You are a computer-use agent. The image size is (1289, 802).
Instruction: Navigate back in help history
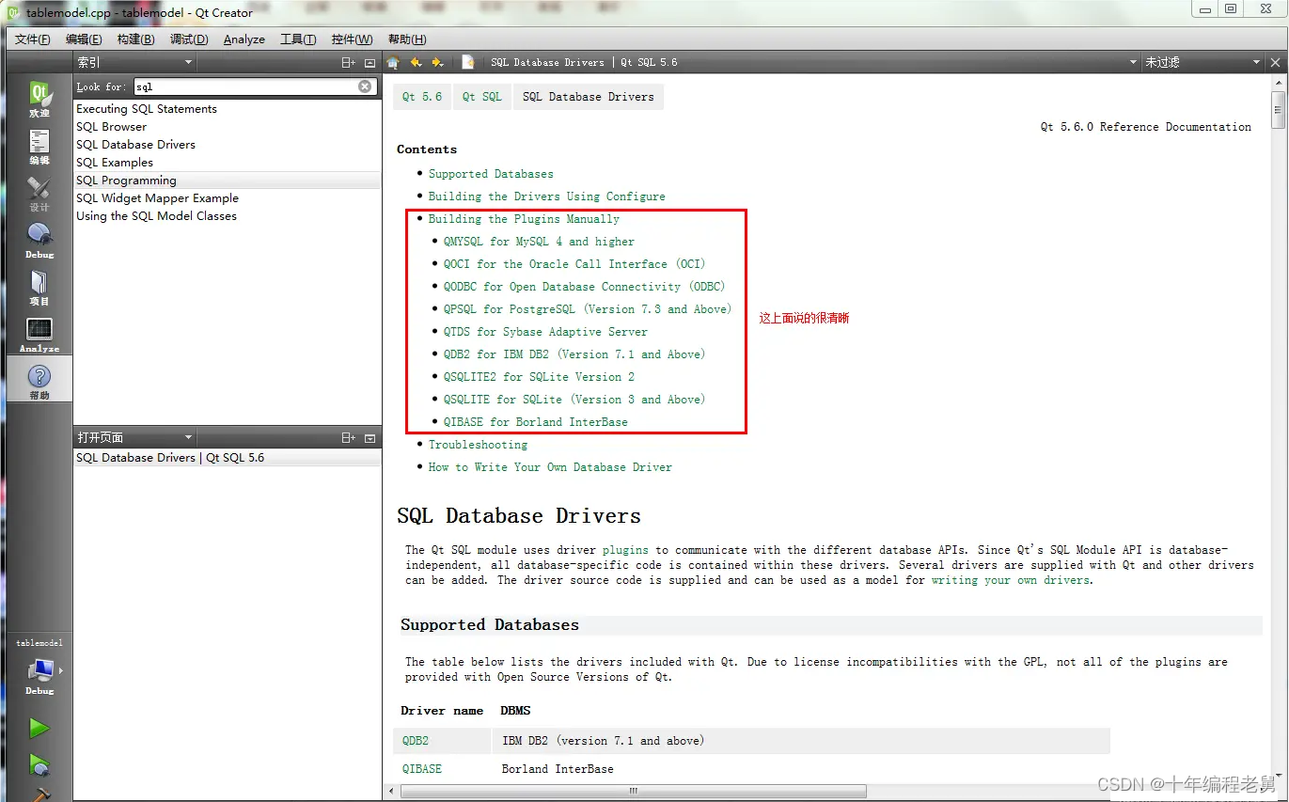tap(416, 62)
